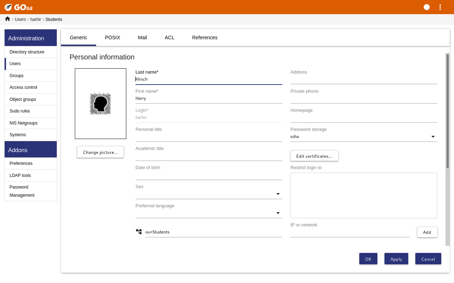
Task: Click the home icon in breadcrumb
Action: coord(7,19)
